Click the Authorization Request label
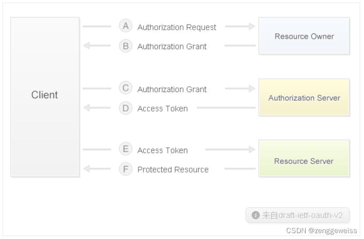This screenshot has width=364, height=239. point(177,28)
